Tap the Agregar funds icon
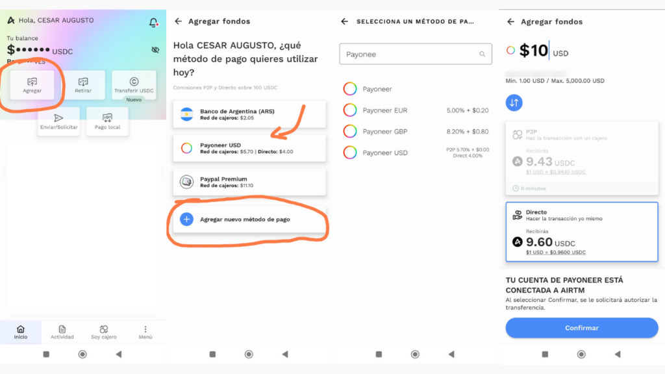Screen dimensions: 665x374 point(32,82)
